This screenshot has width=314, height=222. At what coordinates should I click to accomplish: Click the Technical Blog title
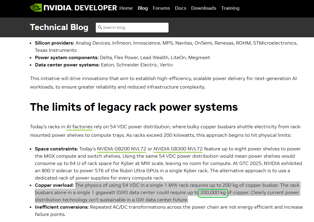(59, 27)
